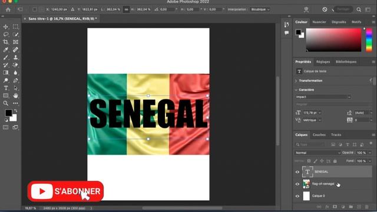Image resolution: width=377 pixels, height=212 pixels.
Task: Select the Zoom tool
Action: [x=6, y=104]
